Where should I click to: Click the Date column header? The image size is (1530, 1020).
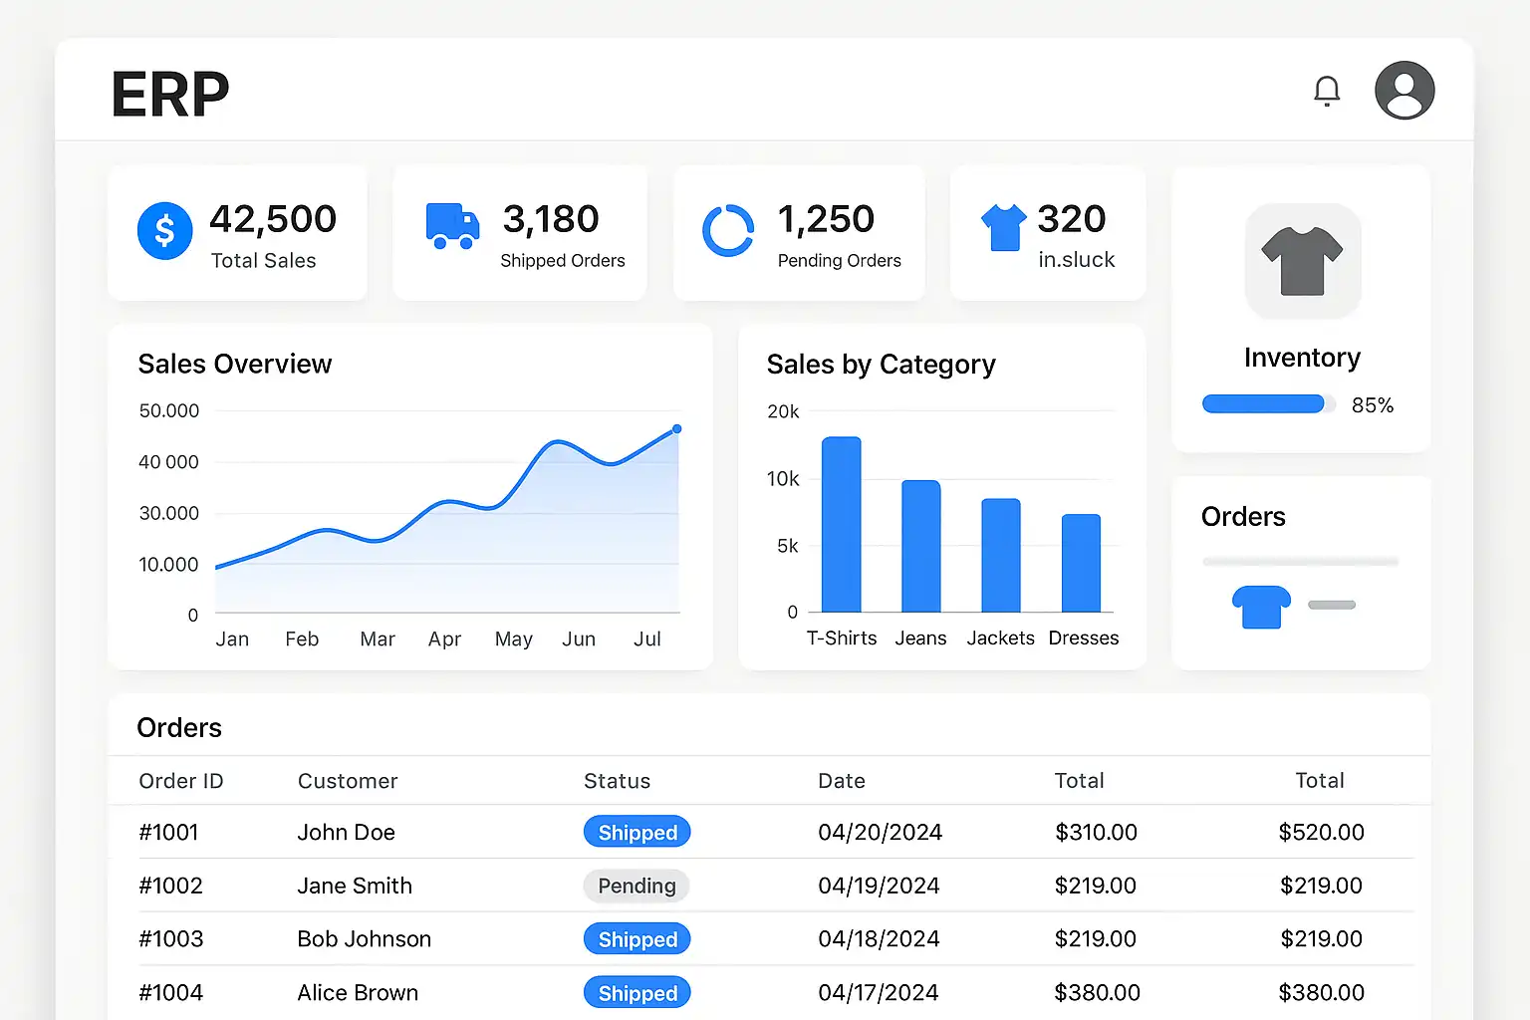click(x=841, y=781)
